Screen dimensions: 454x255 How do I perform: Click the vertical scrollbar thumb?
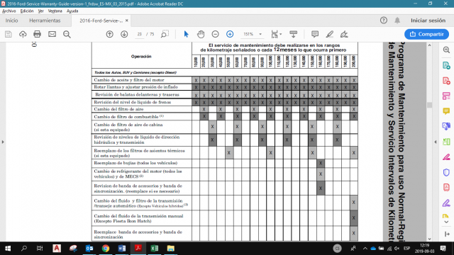(429, 105)
